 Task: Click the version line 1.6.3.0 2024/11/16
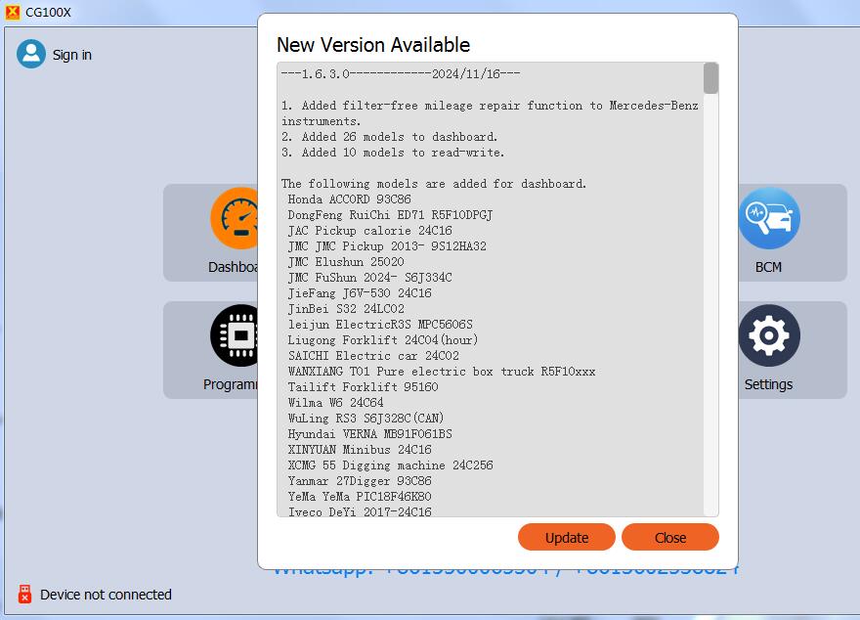[401, 74]
